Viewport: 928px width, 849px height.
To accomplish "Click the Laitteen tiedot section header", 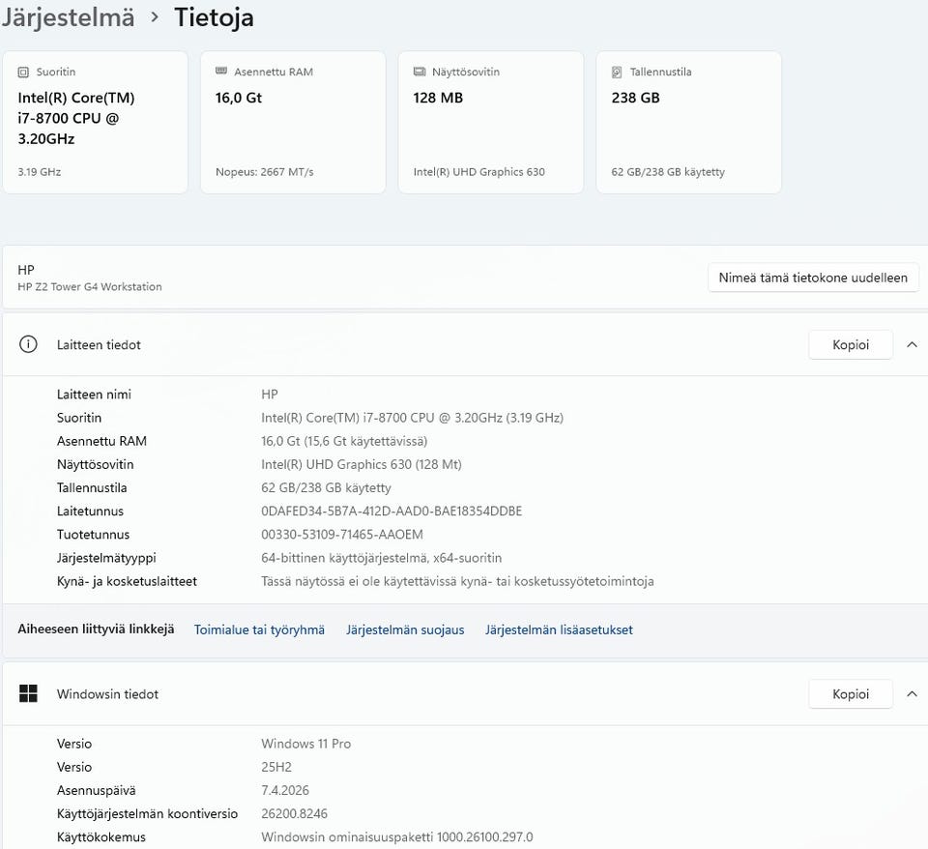I will (464, 344).
